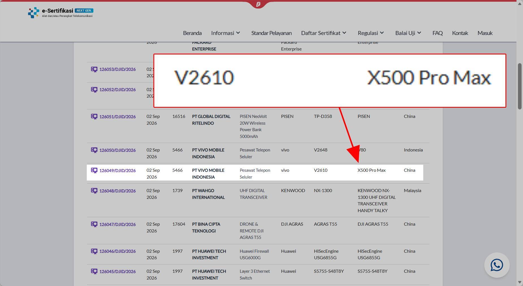Click certificate icon for 126046/DJID/2026

pos(94,251)
